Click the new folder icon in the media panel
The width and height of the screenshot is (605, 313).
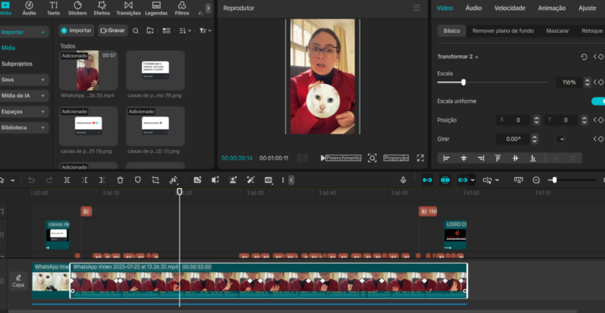150,31
